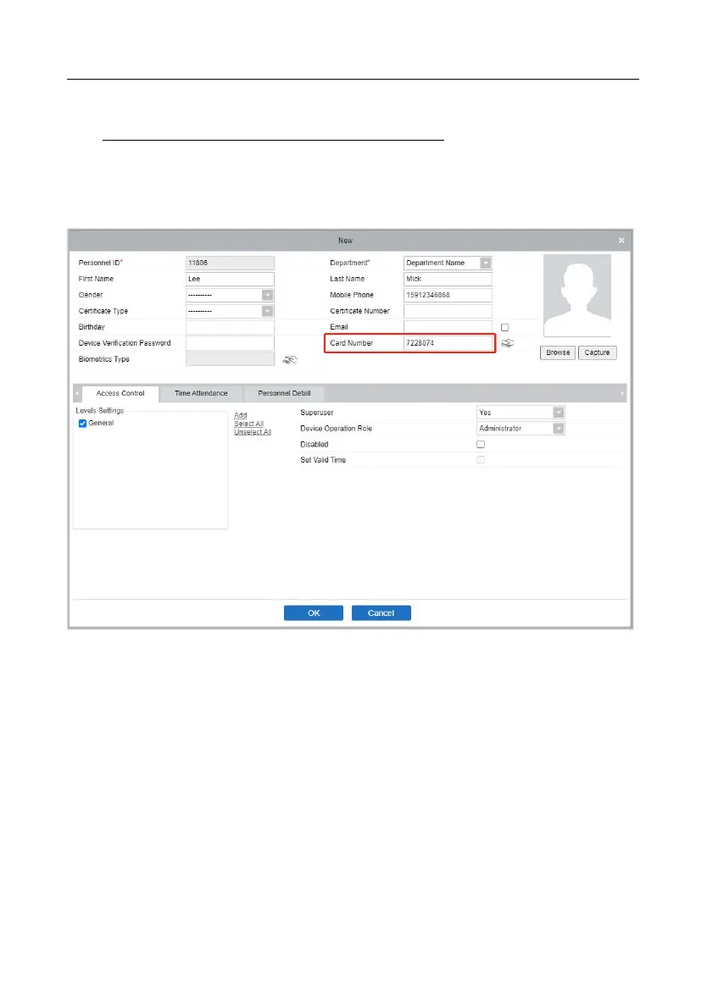The image size is (707, 1004).
Task: Click the OK button
Action: (x=314, y=613)
